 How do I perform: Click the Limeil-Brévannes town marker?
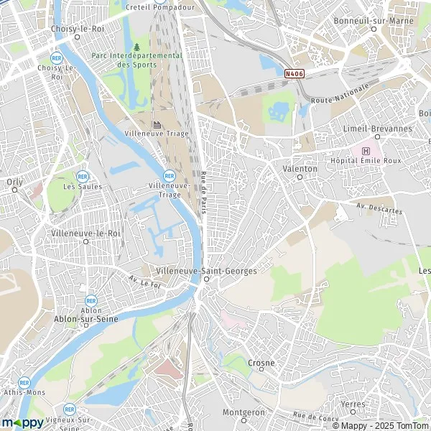(378, 137)
